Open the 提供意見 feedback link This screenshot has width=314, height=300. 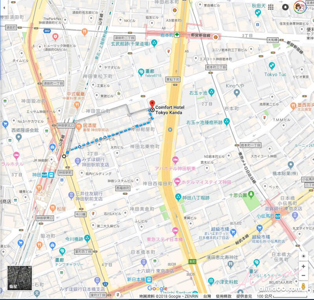click(x=244, y=296)
